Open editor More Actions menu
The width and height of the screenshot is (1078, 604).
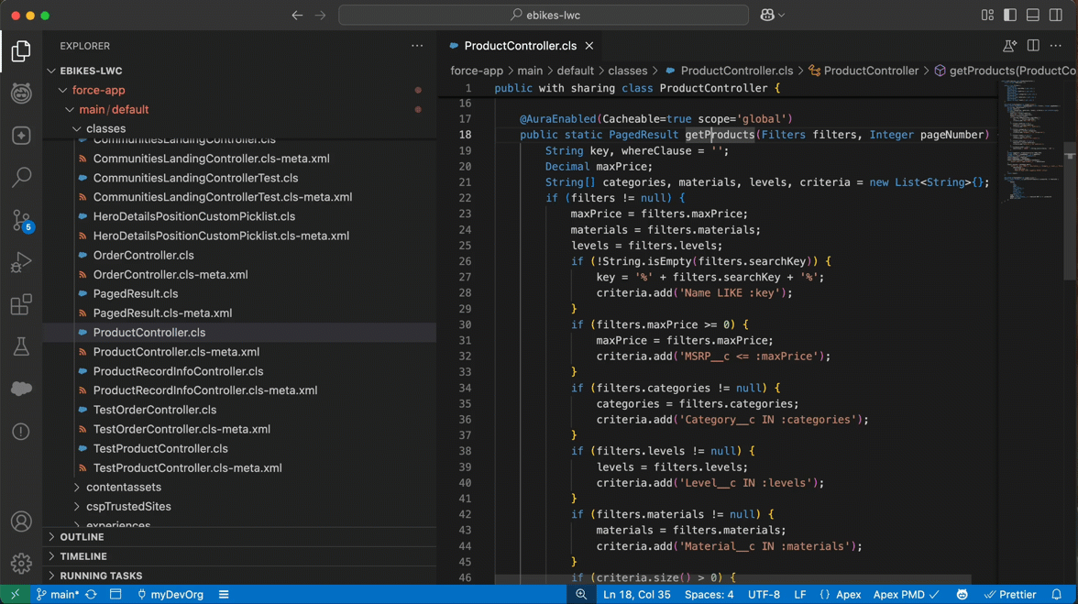point(1056,46)
